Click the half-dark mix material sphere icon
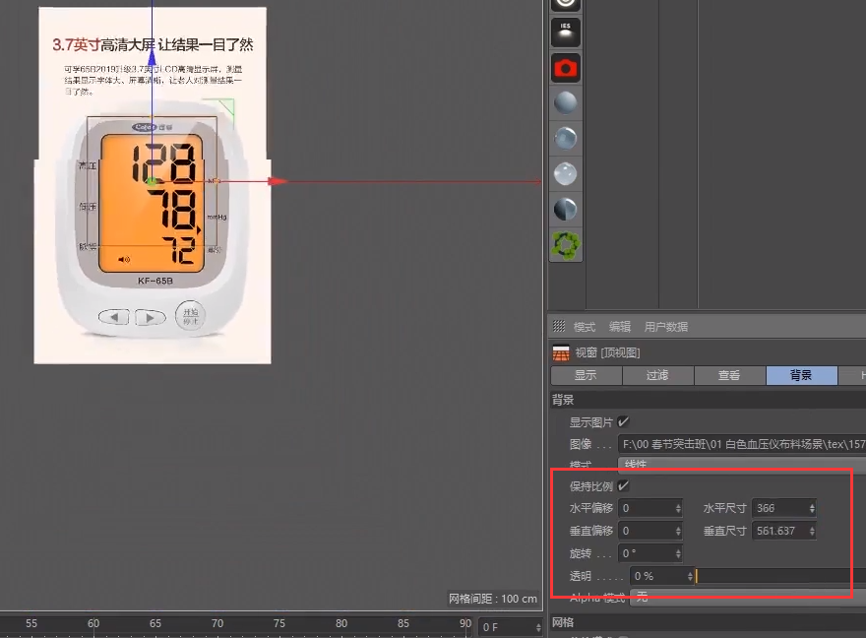This screenshot has width=866, height=638. [x=566, y=210]
